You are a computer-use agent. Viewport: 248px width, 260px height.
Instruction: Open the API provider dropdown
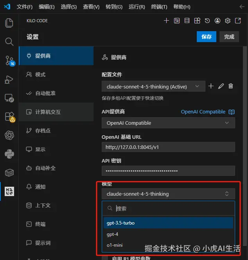click(x=168, y=123)
